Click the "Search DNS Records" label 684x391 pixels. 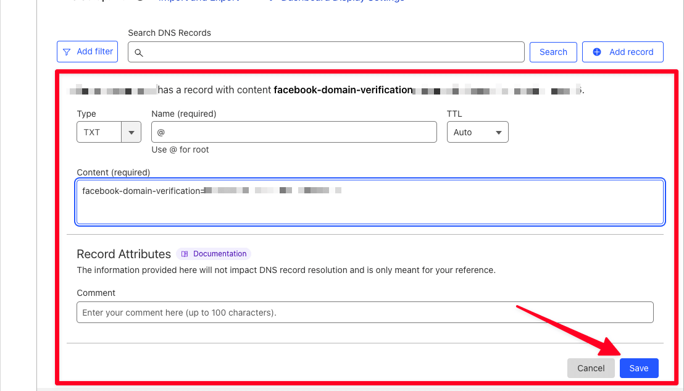(169, 33)
